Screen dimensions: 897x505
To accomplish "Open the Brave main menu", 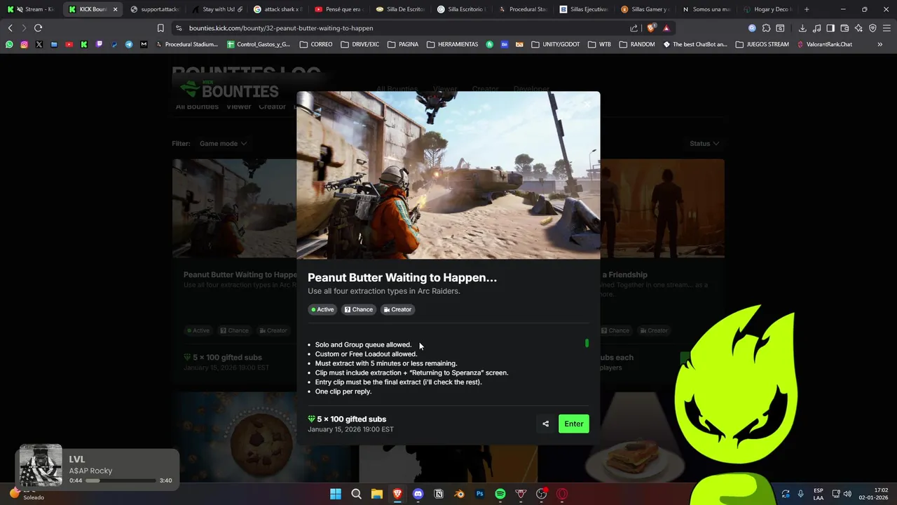I will [886, 28].
